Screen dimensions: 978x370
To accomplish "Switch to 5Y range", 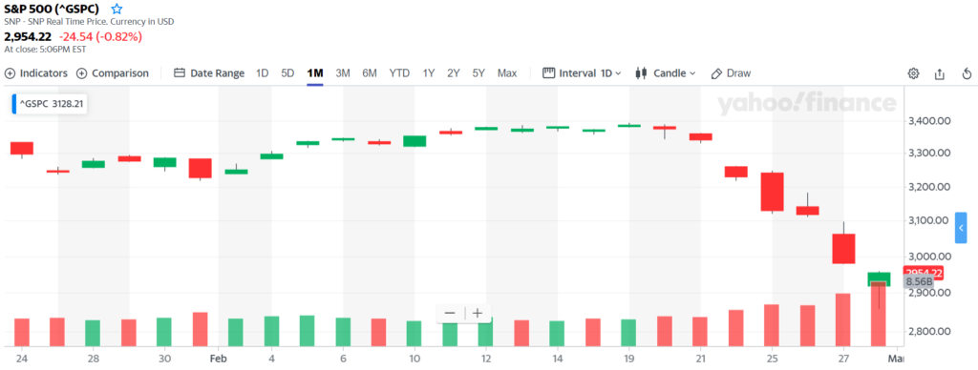I will (x=478, y=72).
